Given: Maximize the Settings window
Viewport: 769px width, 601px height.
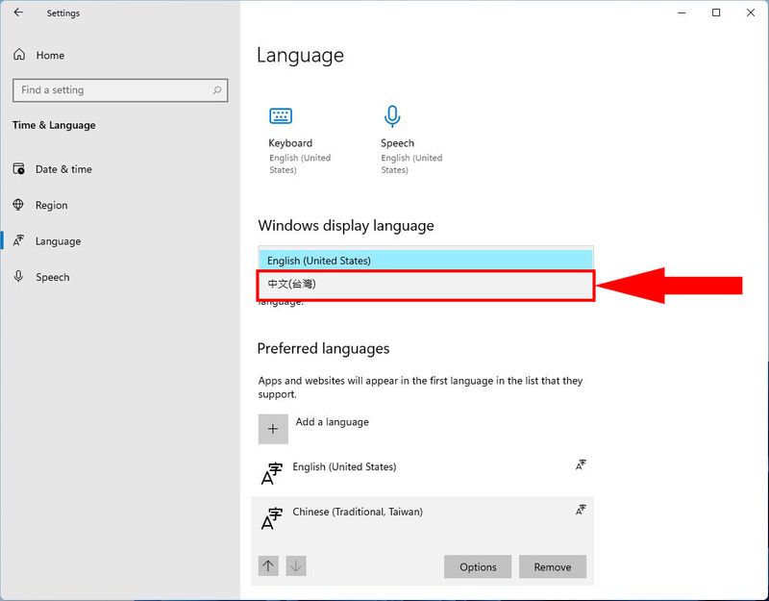Looking at the screenshot, I should 716,13.
